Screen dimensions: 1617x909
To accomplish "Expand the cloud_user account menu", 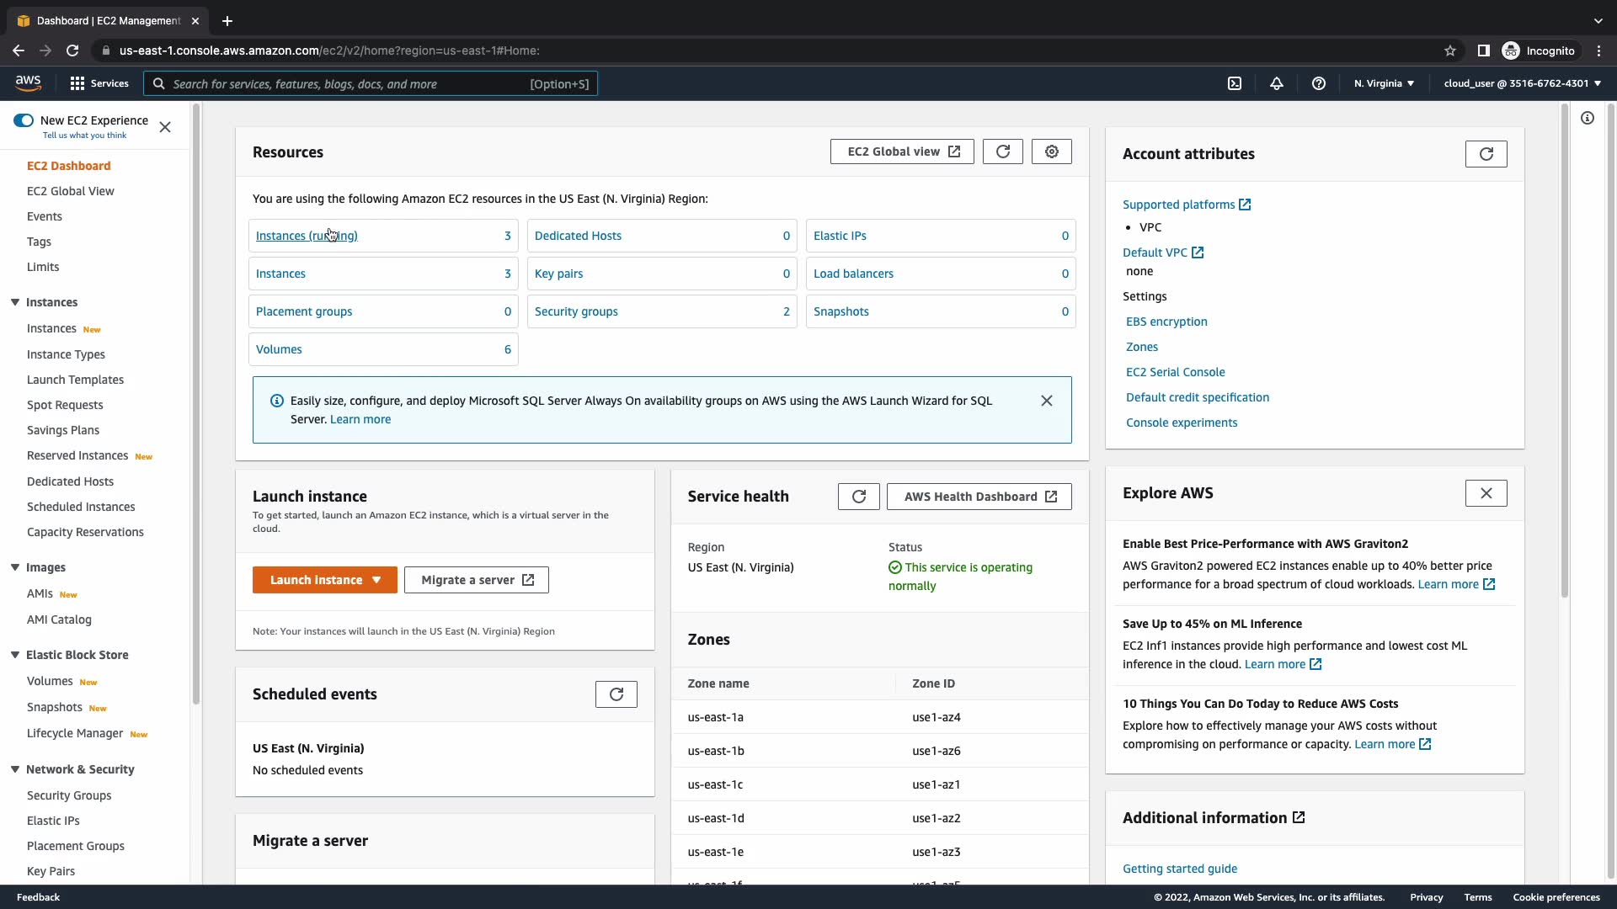I will coord(1522,83).
